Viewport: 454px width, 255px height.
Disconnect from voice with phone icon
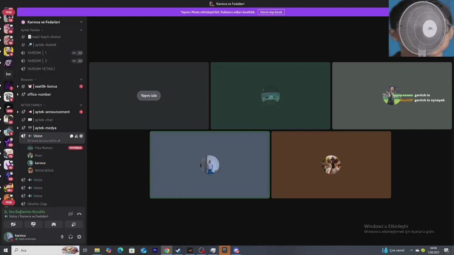(79, 214)
